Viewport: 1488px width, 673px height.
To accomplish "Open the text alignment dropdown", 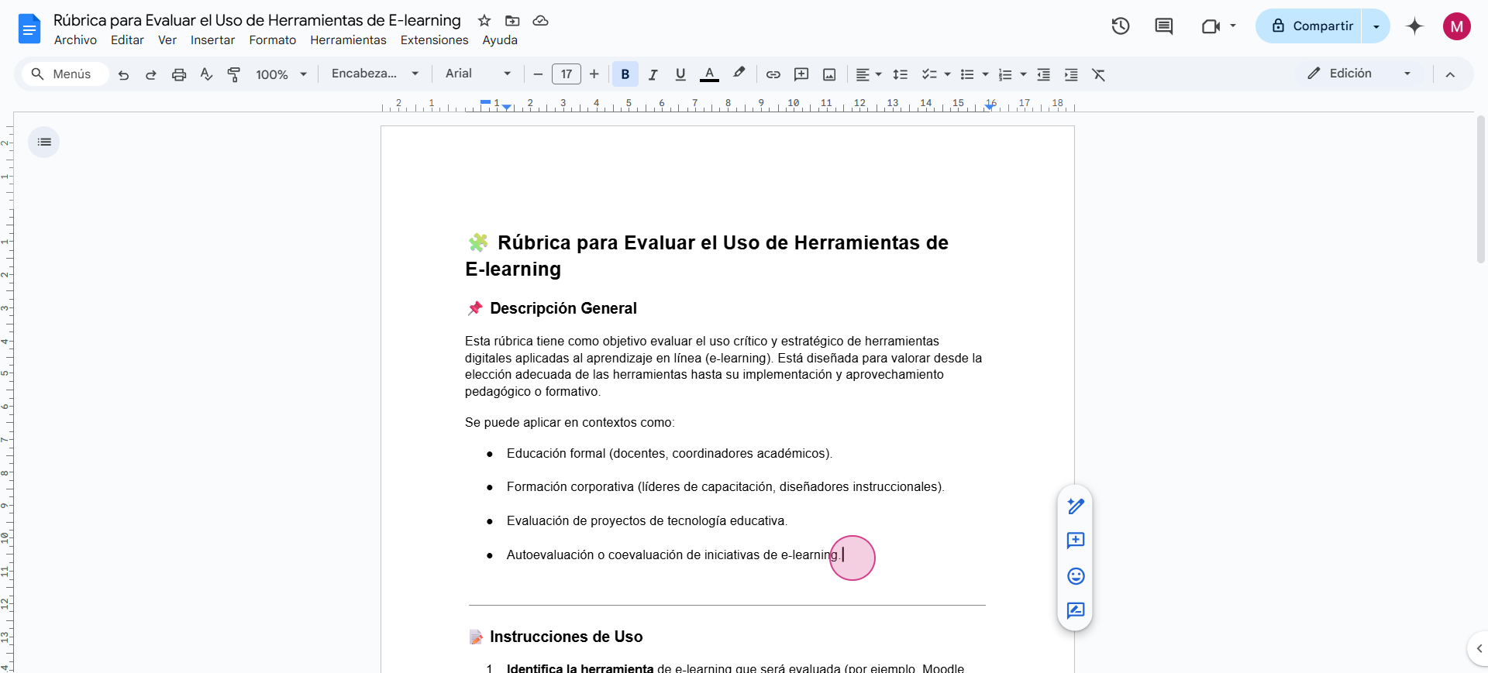I will [x=869, y=74].
